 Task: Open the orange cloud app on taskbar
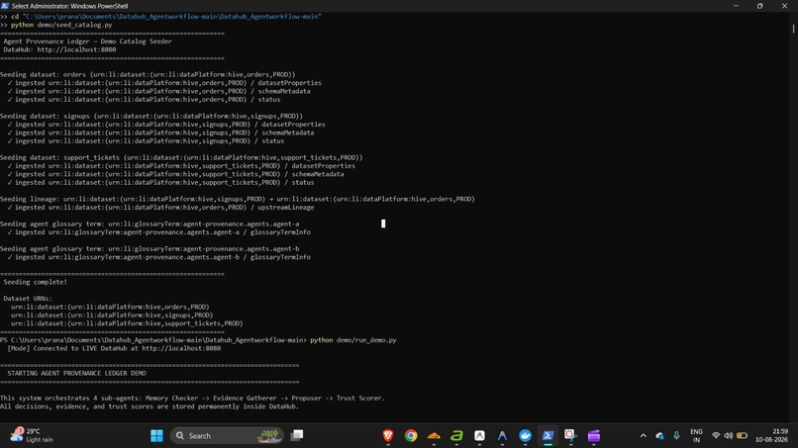pos(434,436)
